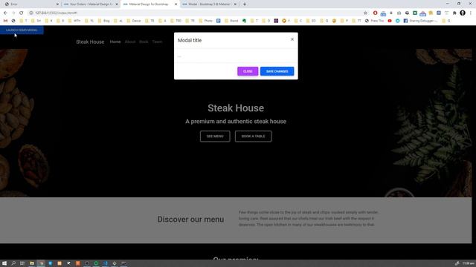Image resolution: width=476 pixels, height=267 pixels.
Task: Click the browser back arrow
Action: [5, 13]
